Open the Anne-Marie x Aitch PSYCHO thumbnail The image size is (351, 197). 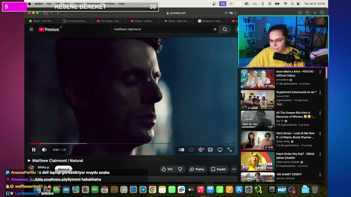(257, 79)
